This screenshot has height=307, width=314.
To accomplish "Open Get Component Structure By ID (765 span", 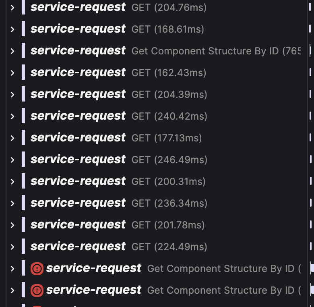I will [x=216, y=51].
